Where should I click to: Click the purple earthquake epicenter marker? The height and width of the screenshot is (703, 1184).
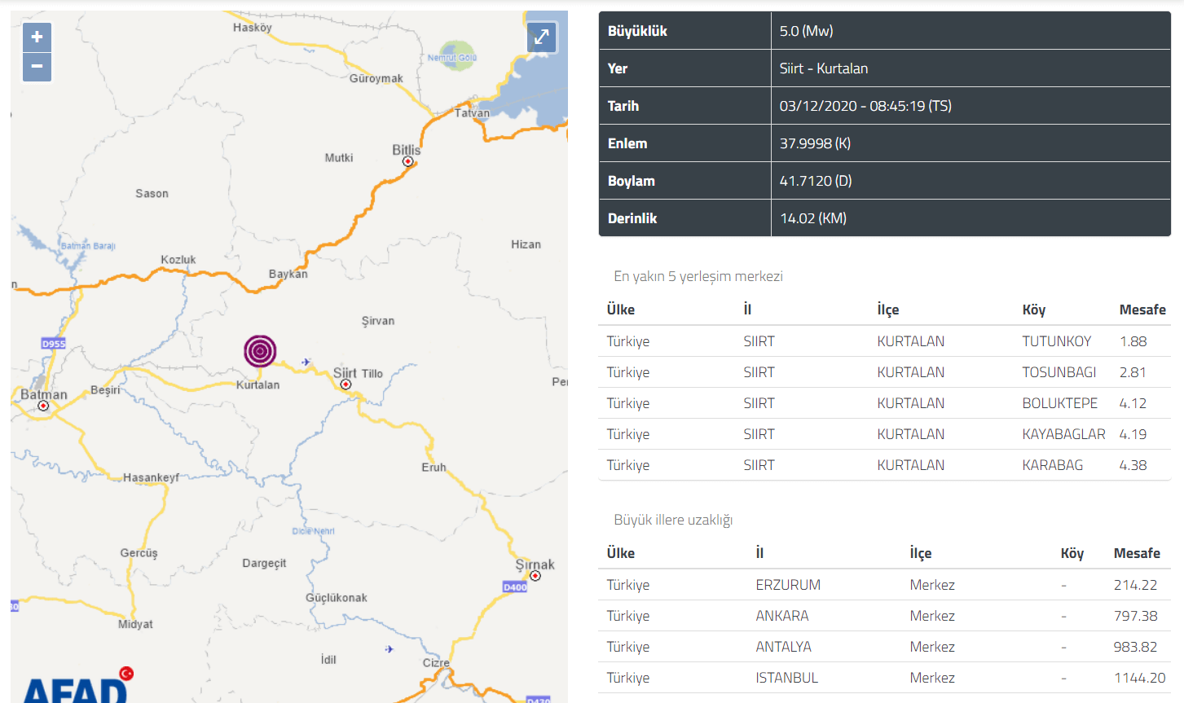[260, 351]
